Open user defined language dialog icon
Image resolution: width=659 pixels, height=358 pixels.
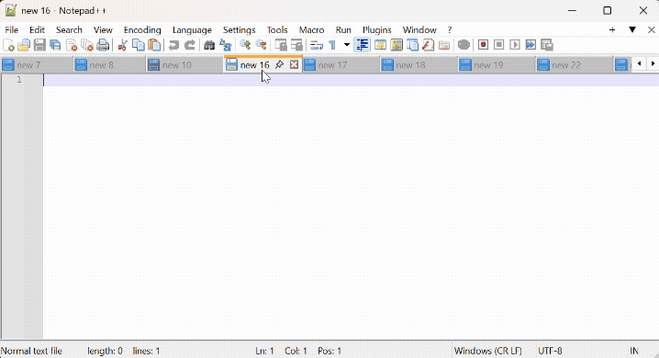tap(380, 45)
